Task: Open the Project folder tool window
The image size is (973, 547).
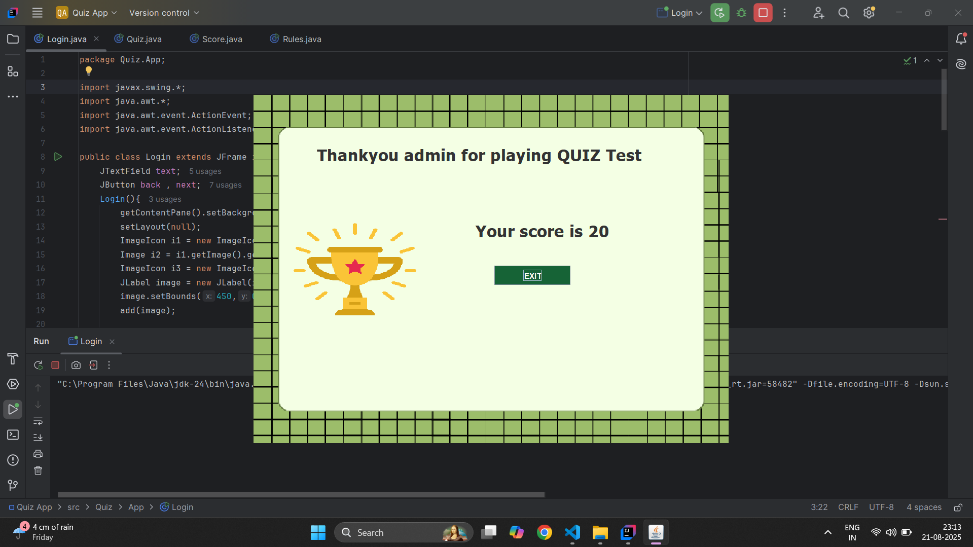Action: tap(13, 39)
